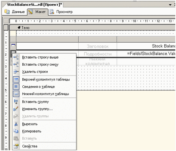Collapse the Тело section arrow
Image resolution: width=176 pixels, height=151 pixels.
tap(19, 27)
